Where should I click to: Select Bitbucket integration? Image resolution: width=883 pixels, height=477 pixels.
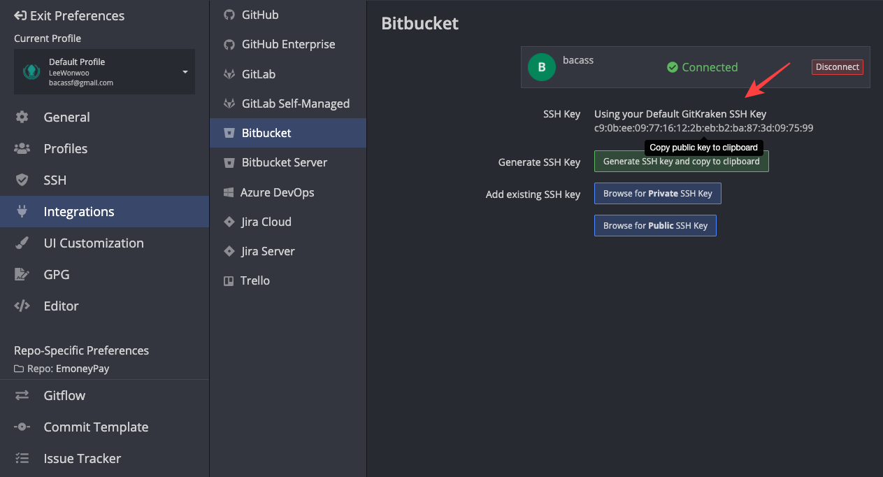coord(288,133)
